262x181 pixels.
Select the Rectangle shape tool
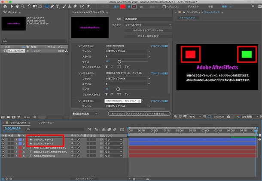[x=47, y=6]
